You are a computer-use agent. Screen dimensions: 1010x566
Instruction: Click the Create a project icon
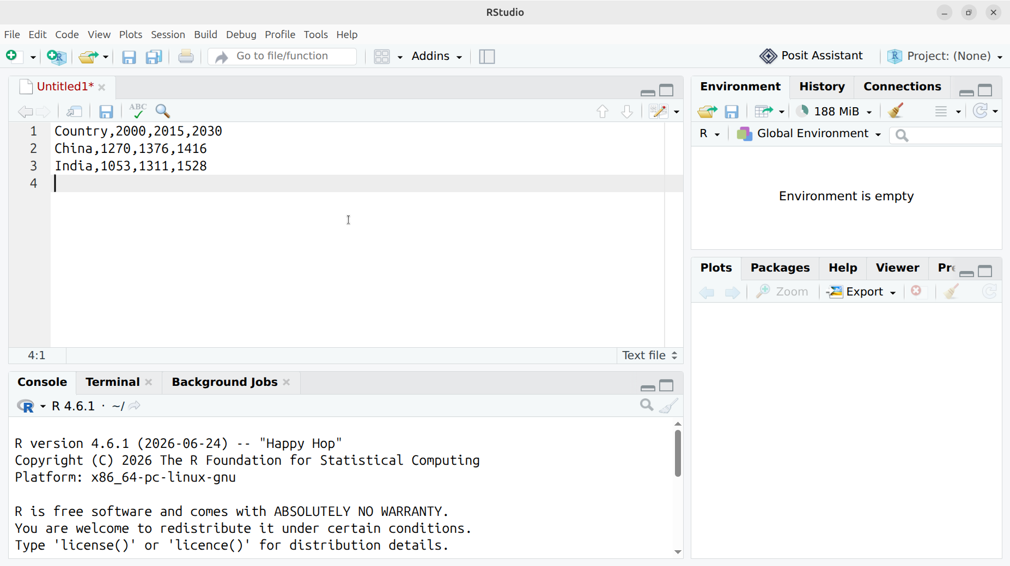(57, 57)
